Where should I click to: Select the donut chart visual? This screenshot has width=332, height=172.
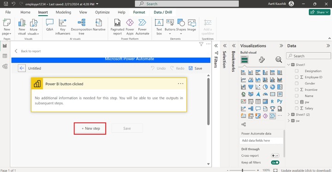[273, 87]
